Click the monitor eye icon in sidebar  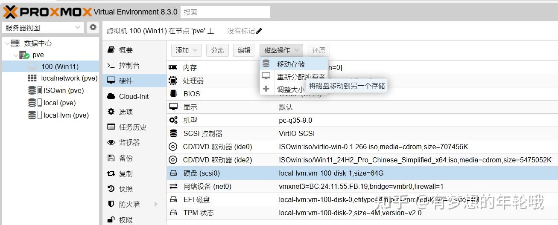tap(111, 143)
